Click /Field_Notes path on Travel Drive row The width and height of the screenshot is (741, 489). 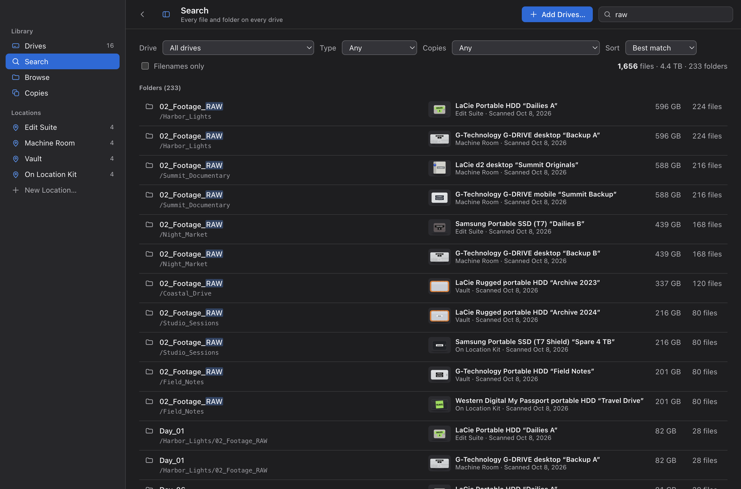[x=182, y=411]
